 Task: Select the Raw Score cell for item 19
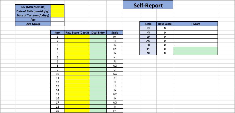(x=77, y=111)
